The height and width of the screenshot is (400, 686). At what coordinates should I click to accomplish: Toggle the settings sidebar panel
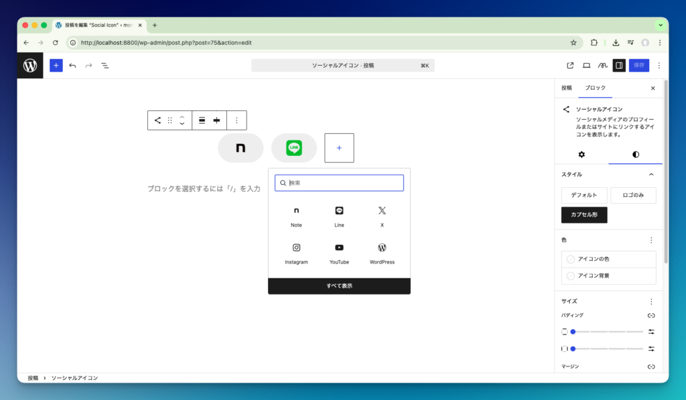point(619,66)
